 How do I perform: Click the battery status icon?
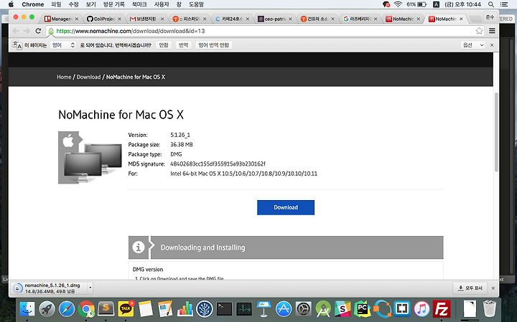[422, 4]
